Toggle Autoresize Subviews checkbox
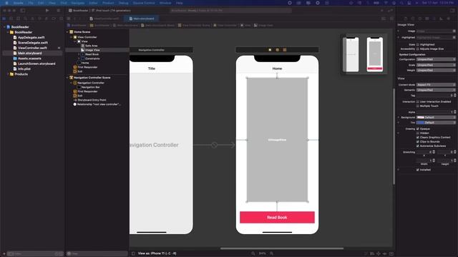The height and width of the screenshot is (257, 458). [418, 146]
